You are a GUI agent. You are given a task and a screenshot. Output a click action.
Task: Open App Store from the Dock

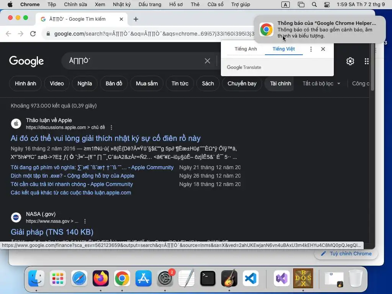[144, 278]
